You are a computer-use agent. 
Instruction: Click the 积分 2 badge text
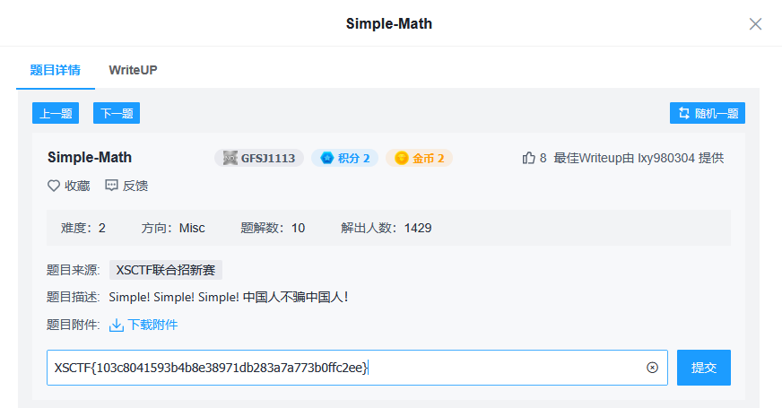[x=353, y=158]
